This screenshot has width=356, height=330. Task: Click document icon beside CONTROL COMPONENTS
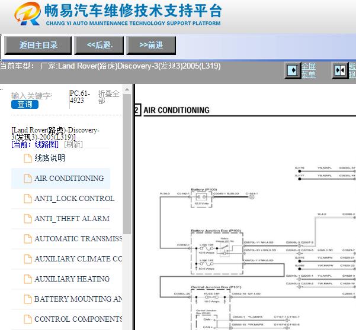28,319
